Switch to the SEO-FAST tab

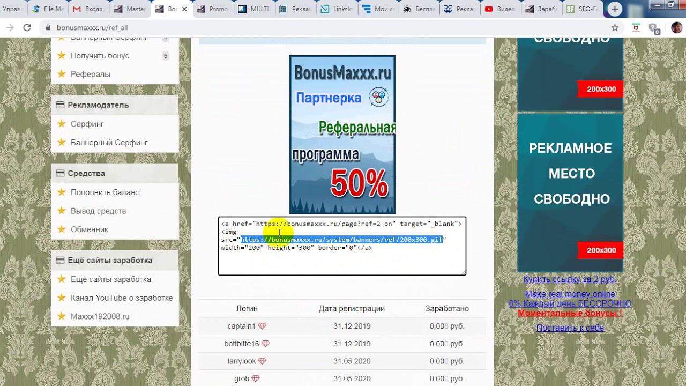583,9
